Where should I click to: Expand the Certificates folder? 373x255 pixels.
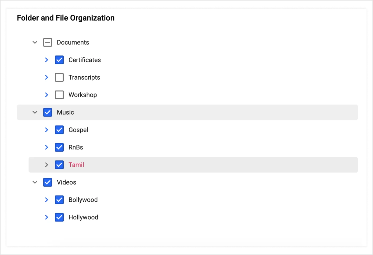click(x=46, y=60)
